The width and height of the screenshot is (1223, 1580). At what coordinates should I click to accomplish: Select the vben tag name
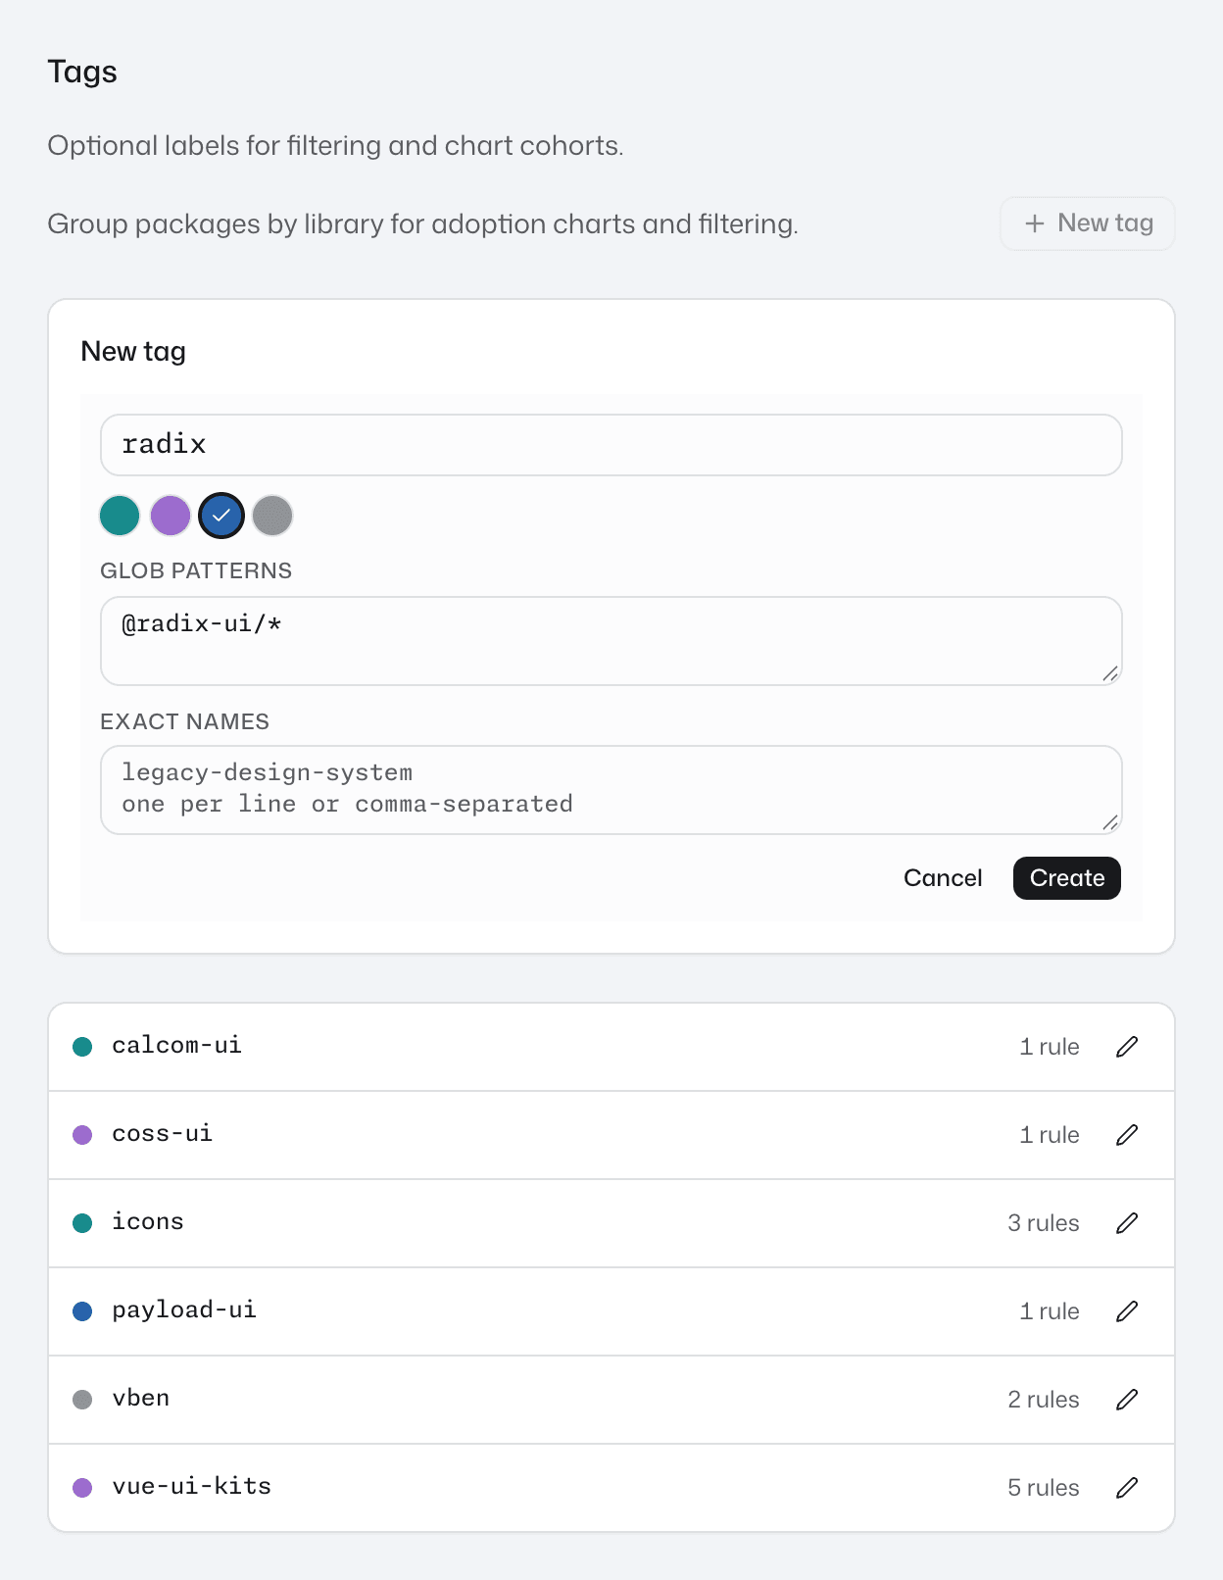[140, 1399]
